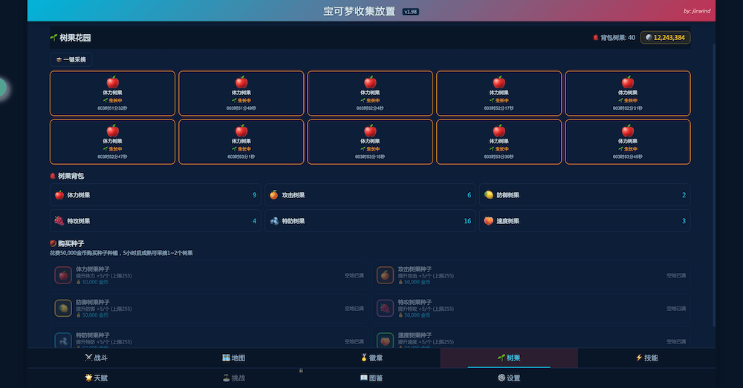This screenshot has width=743, height=388.
Task: Open the 战斗 battle tab
Action: (x=96, y=358)
